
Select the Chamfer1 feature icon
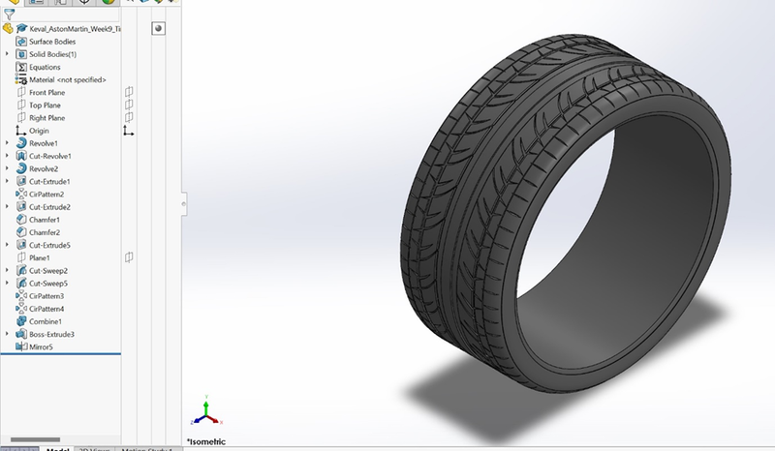[21, 220]
